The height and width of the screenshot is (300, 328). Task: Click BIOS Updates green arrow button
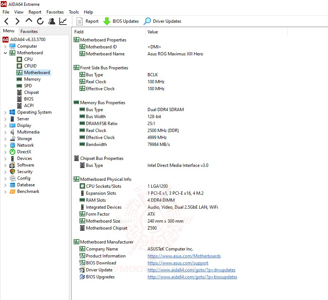pyautogui.click(x=121, y=21)
